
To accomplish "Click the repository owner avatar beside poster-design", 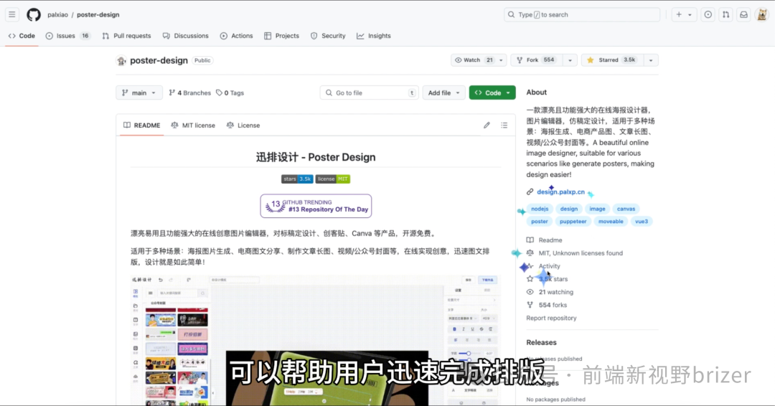I will (121, 61).
